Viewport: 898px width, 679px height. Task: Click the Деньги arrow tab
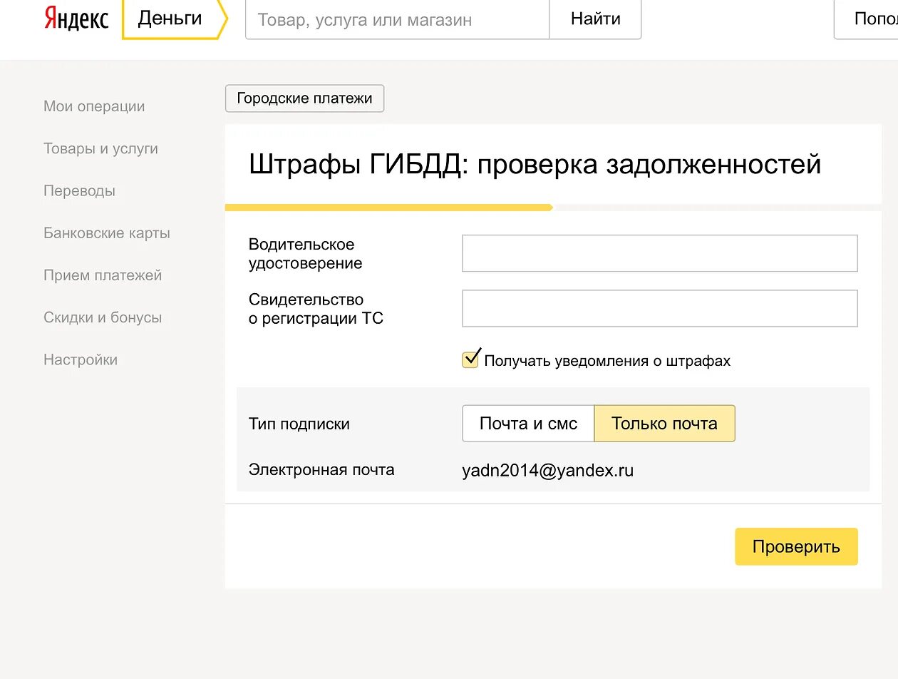point(171,19)
